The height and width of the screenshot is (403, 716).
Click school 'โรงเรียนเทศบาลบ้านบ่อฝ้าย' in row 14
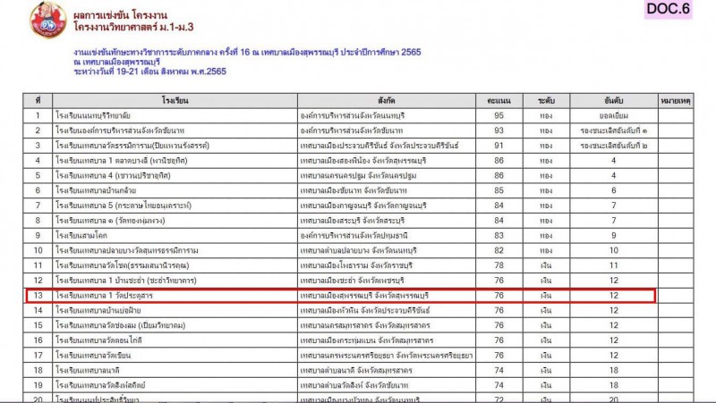coord(98,310)
